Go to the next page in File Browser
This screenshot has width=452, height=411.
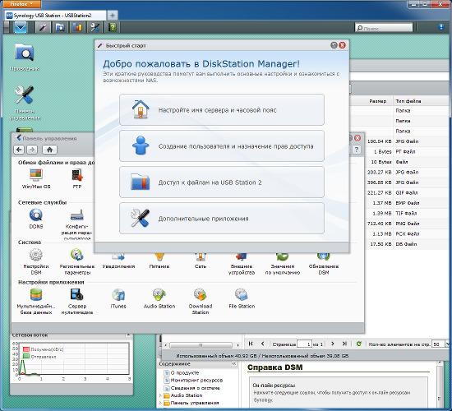332,344
